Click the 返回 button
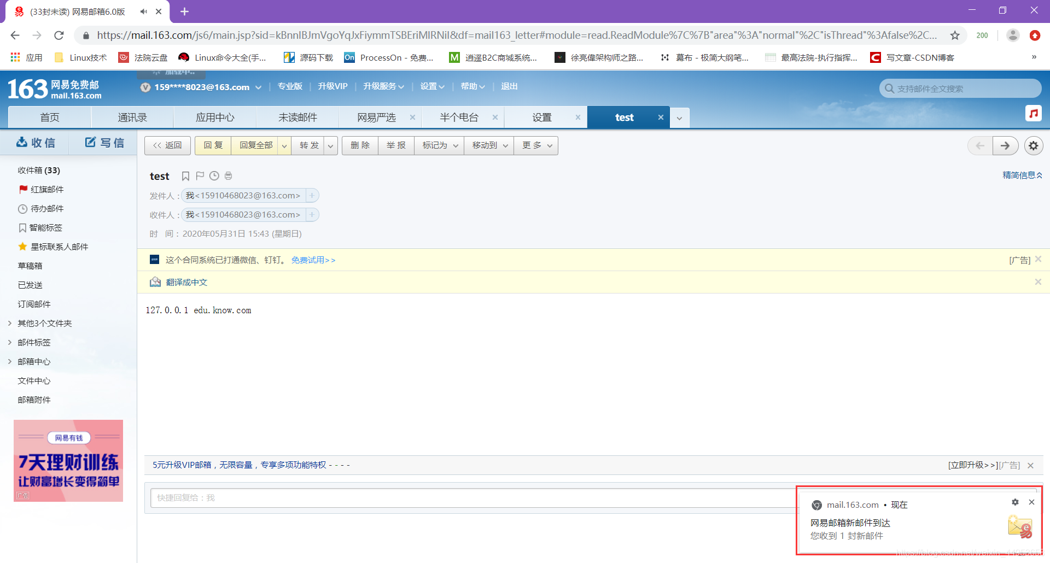 [x=167, y=145]
